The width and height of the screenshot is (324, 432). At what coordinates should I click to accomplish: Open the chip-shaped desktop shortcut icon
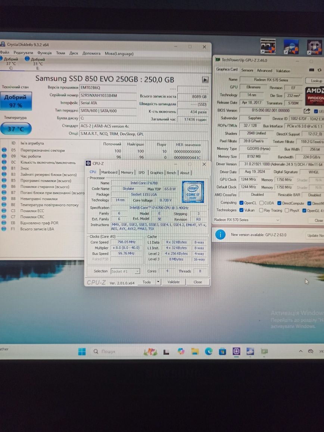[x=314, y=47]
